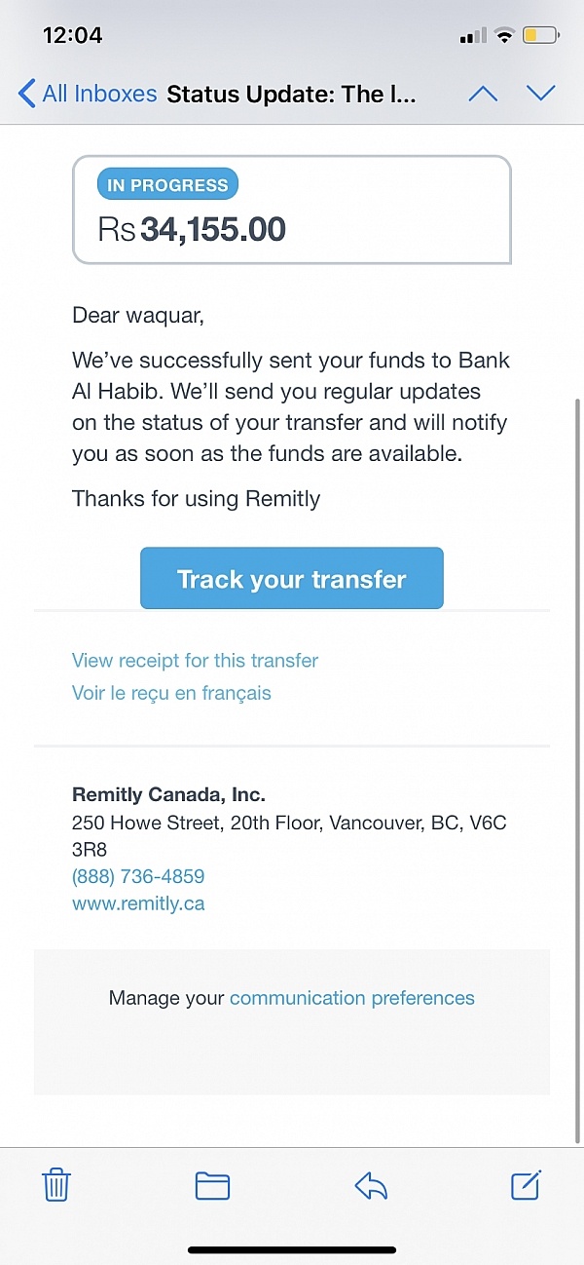This screenshot has width=584, height=1265.
Task: Visit the www.remitly.ca website link
Action: pos(138,903)
